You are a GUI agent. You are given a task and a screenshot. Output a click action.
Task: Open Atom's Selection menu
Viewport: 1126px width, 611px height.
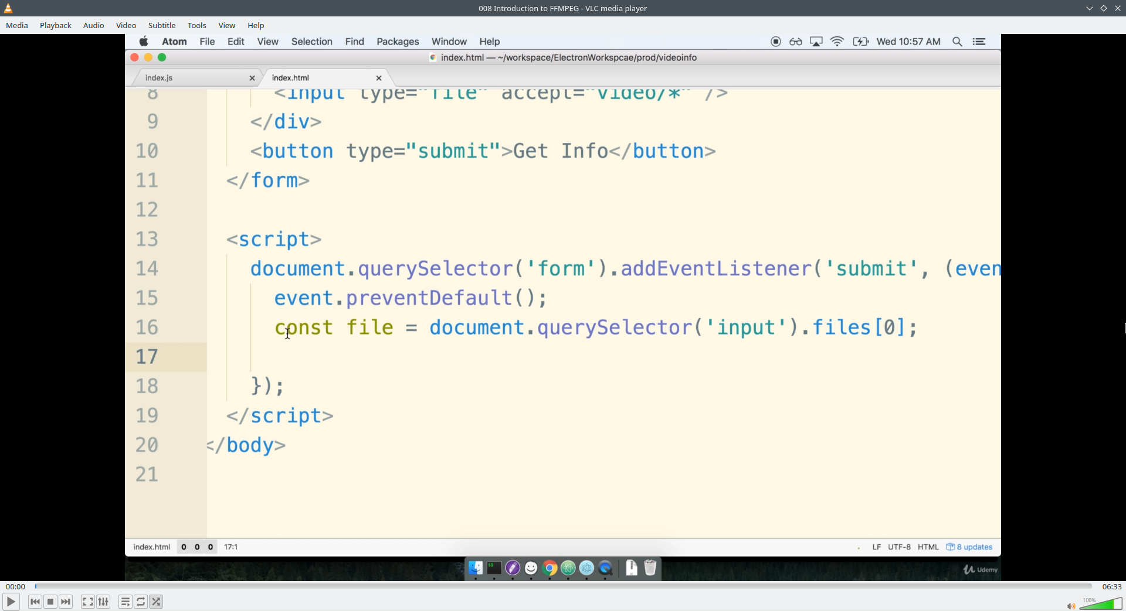tap(312, 42)
